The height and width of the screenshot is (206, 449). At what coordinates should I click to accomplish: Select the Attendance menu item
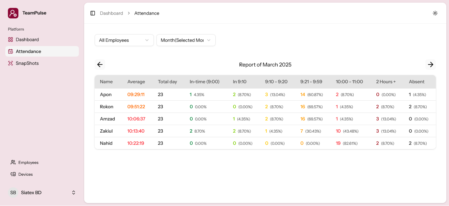click(29, 51)
